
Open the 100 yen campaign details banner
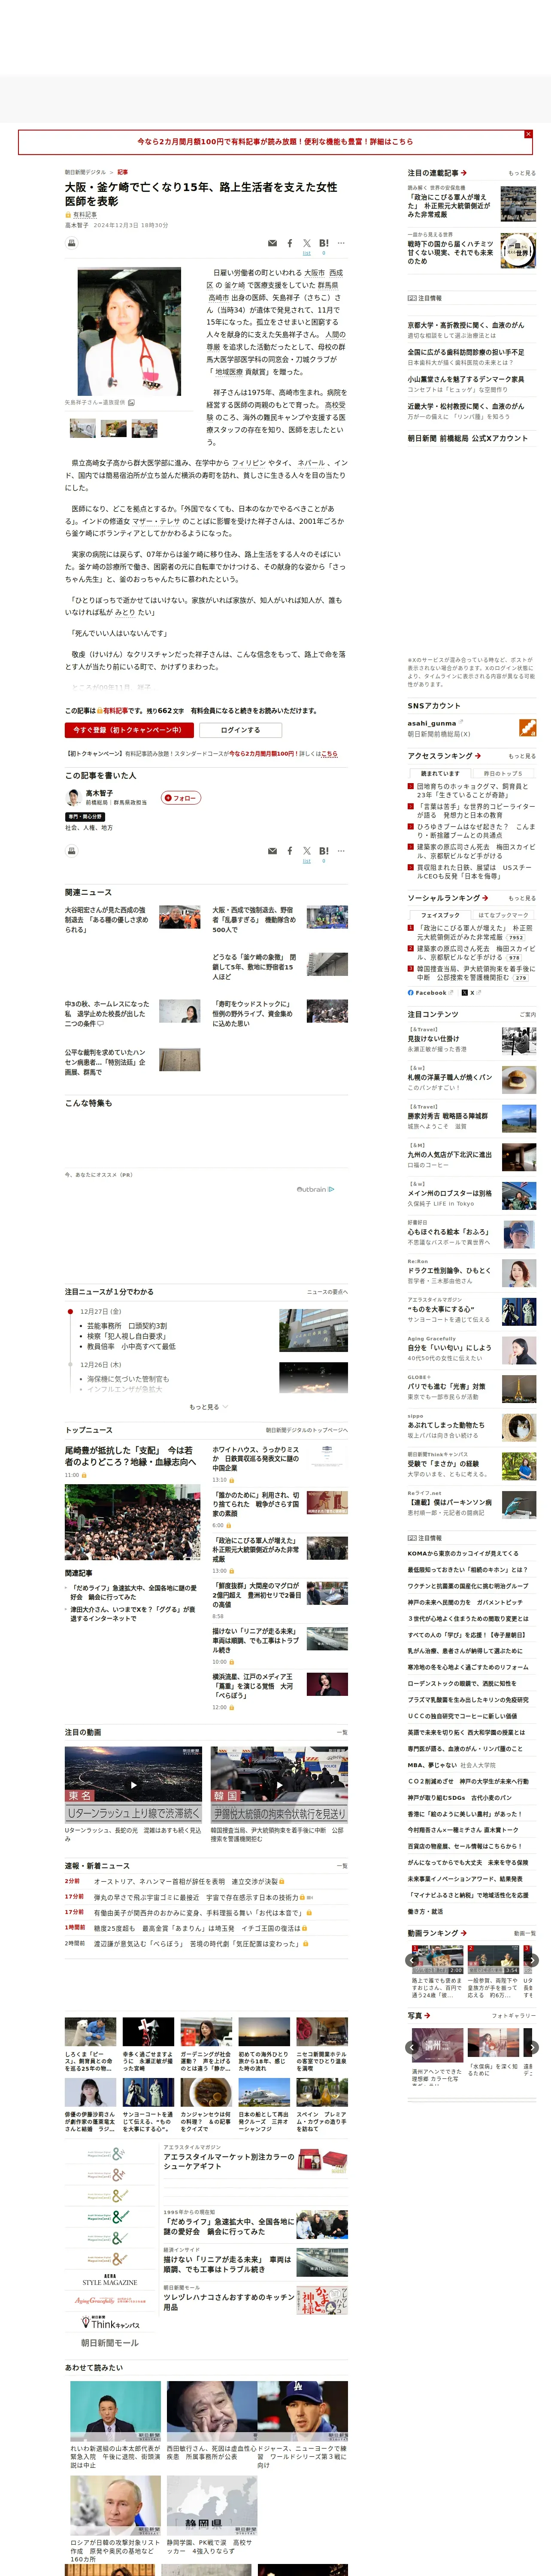275,142
